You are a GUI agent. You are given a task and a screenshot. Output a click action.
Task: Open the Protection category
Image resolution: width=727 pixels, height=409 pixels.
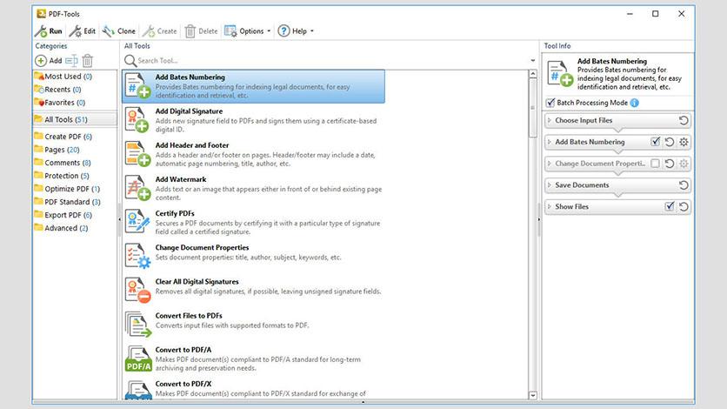pyautogui.click(x=75, y=175)
